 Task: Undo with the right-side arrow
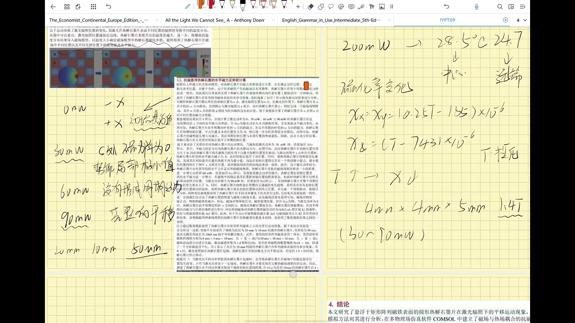(x=447, y=7)
